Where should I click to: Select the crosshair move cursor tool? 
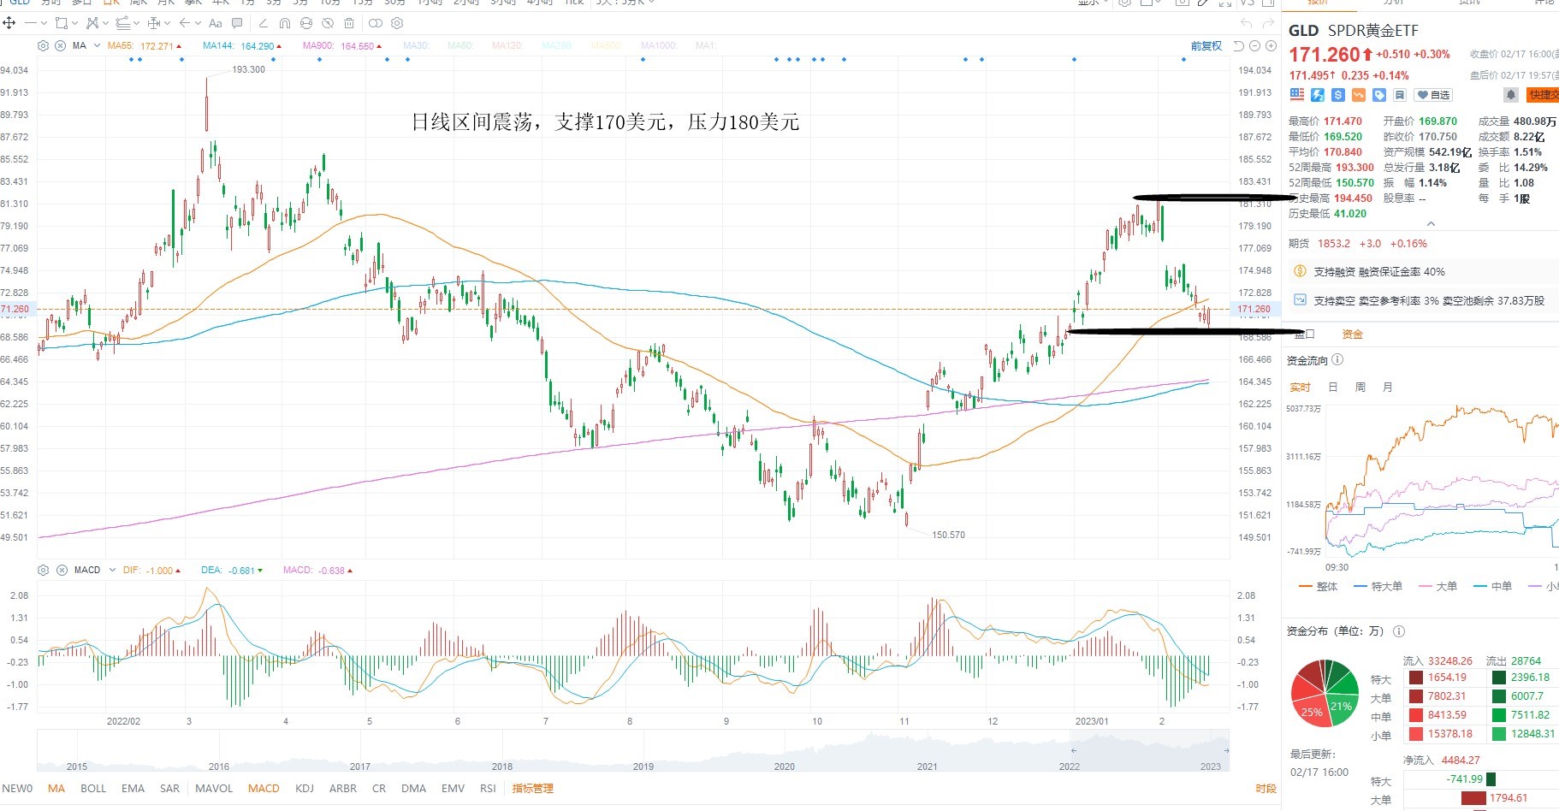tap(9, 23)
